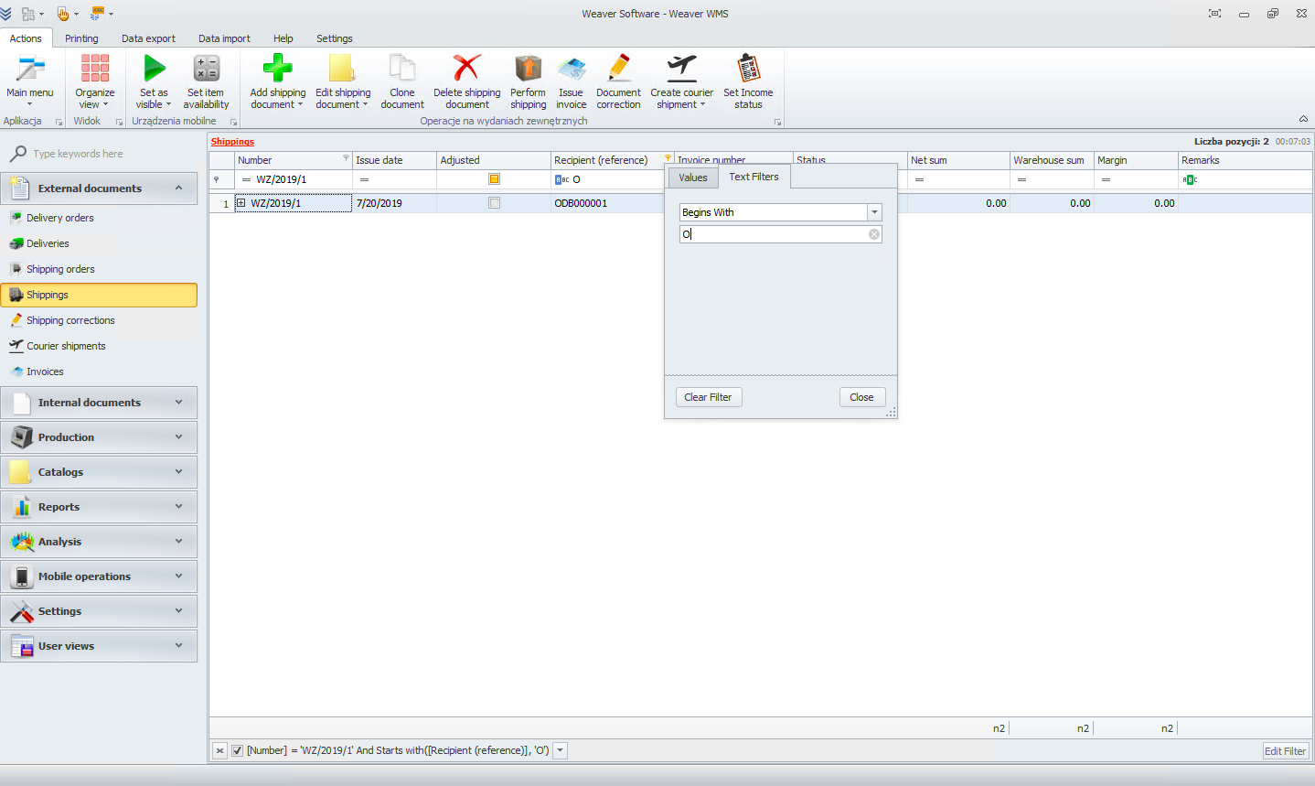Open the Main menu ribbon button
This screenshot has width=1315, height=786.
[29, 81]
